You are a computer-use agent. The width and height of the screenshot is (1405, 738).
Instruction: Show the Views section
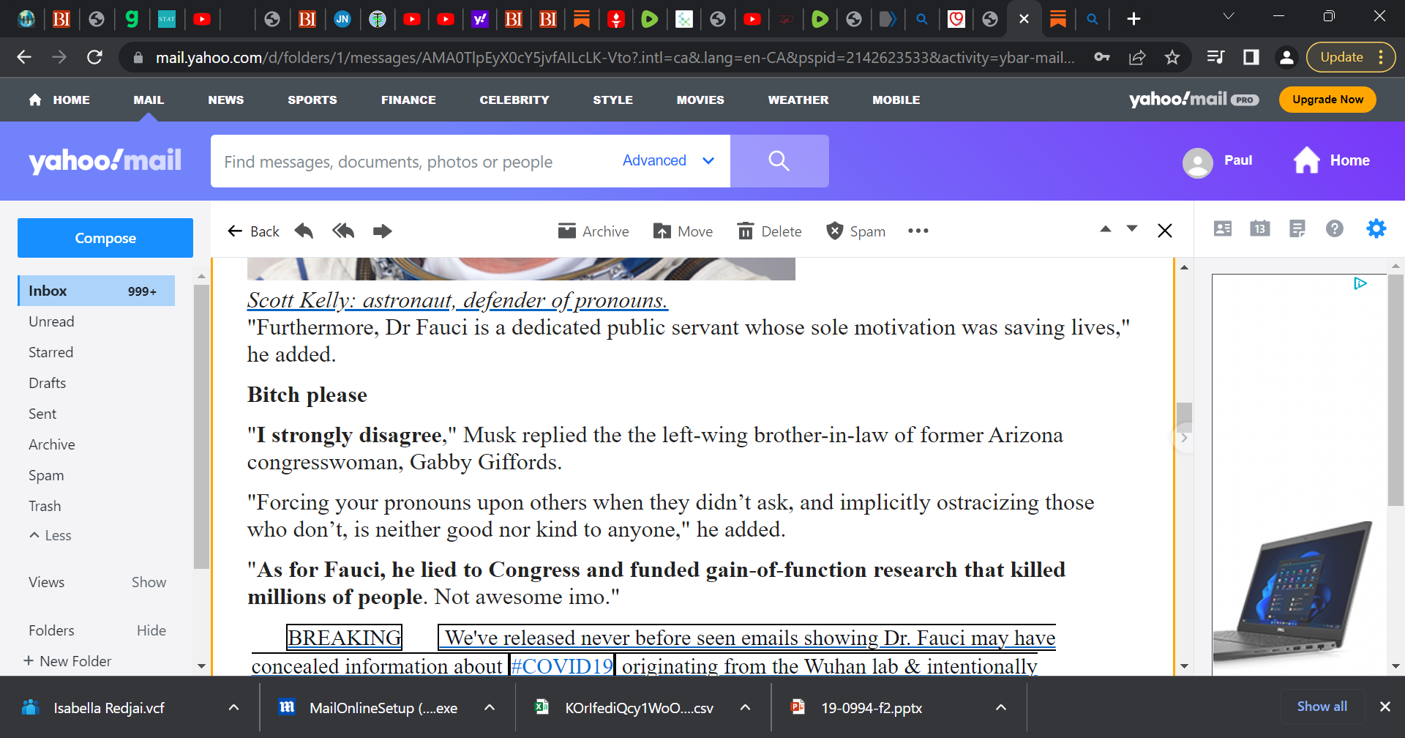tap(149, 582)
